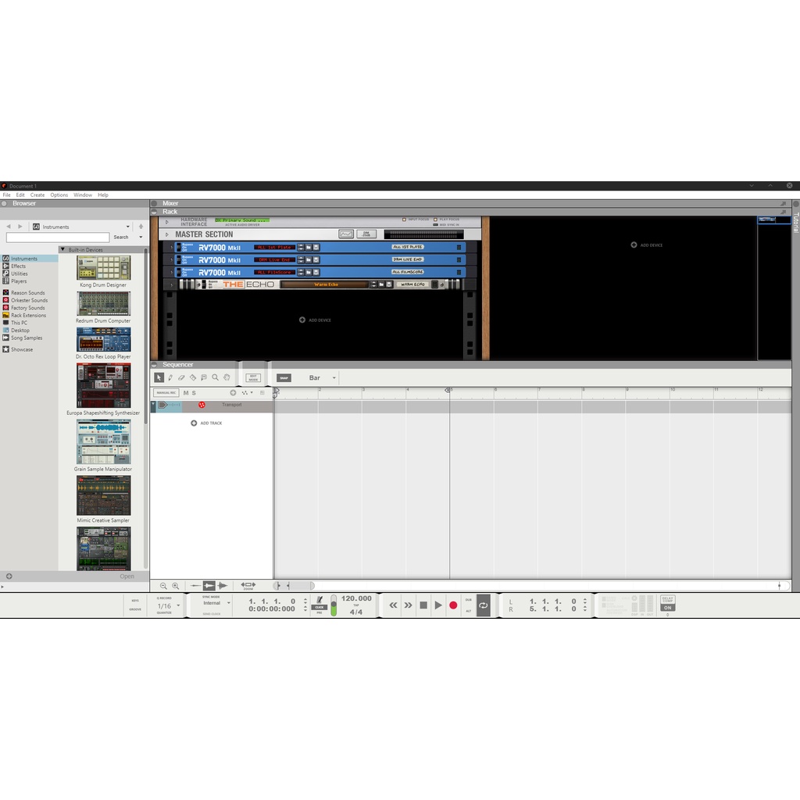Viewport: 800px width, 800px height.
Task: Click the Razor tool in sequencer toolbar
Action: tap(193, 377)
